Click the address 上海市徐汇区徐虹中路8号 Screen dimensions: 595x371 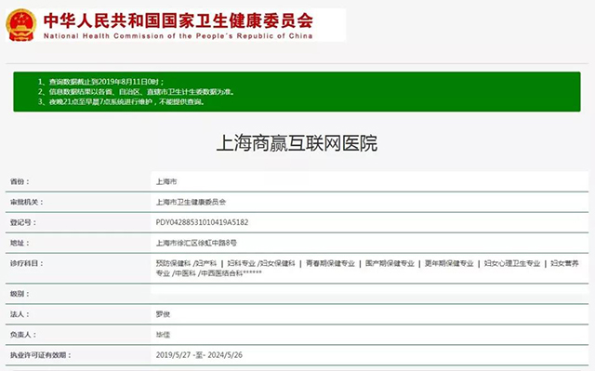pos(196,243)
